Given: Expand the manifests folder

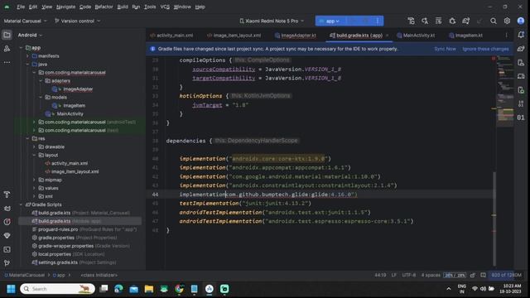Looking at the screenshot, I should coord(27,56).
